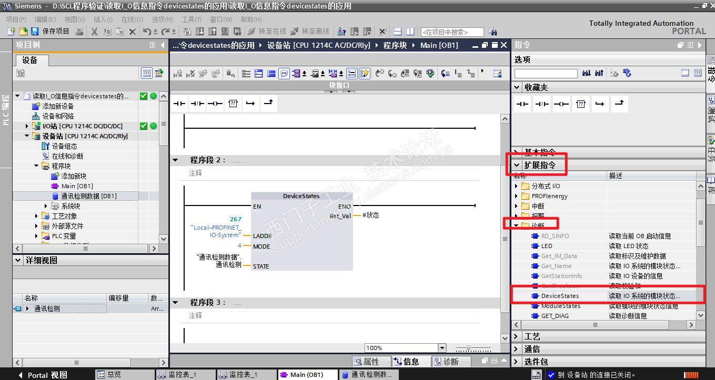
Task: Close all networks in the editor
Action: [271, 74]
